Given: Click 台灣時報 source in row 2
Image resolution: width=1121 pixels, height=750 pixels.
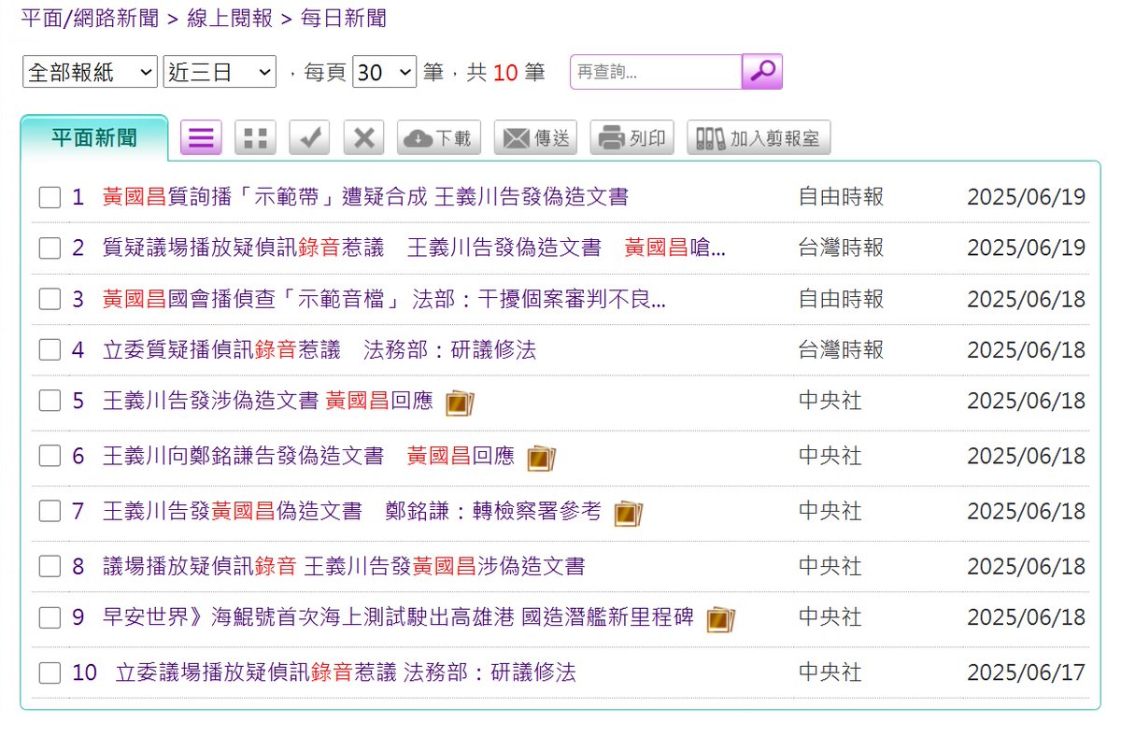Looking at the screenshot, I should [x=841, y=248].
